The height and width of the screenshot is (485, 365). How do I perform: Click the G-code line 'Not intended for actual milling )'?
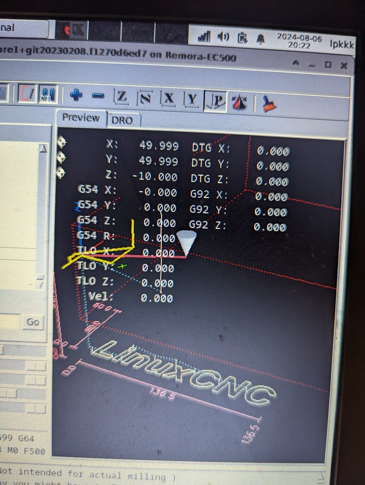(88, 474)
